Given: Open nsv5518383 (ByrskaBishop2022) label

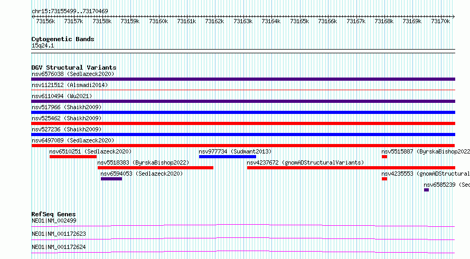Looking at the screenshot, I should coord(143,162).
